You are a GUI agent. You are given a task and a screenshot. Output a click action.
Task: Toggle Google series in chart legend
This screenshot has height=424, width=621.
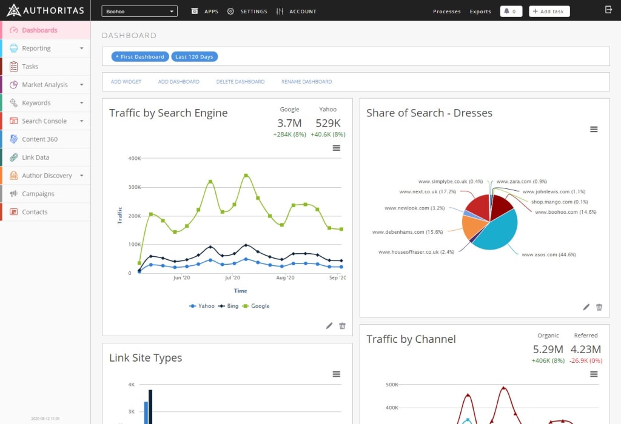pyautogui.click(x=255, y=306)
